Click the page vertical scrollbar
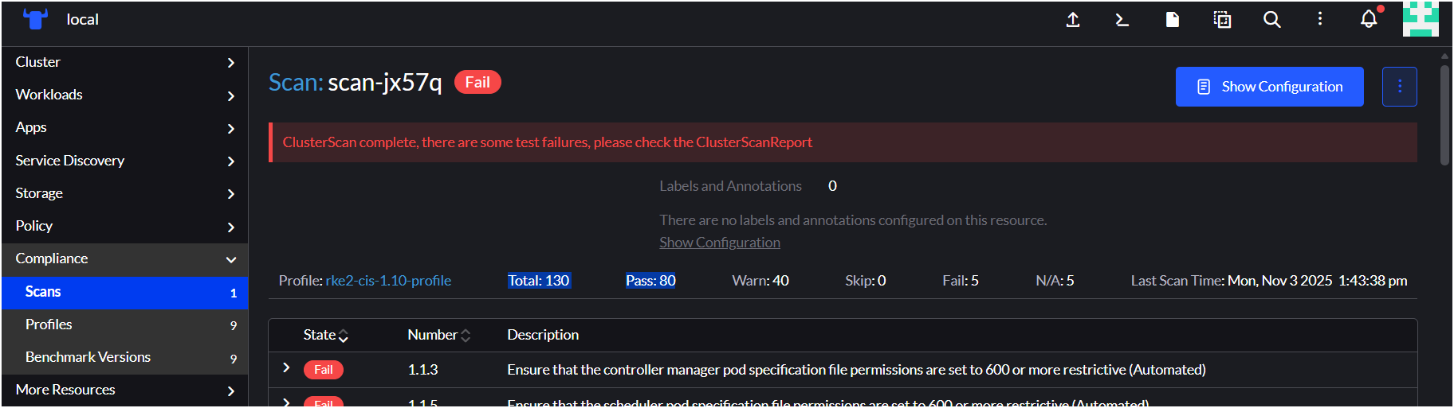This screenshot has height=408, width=1454. click(1444, 115)
